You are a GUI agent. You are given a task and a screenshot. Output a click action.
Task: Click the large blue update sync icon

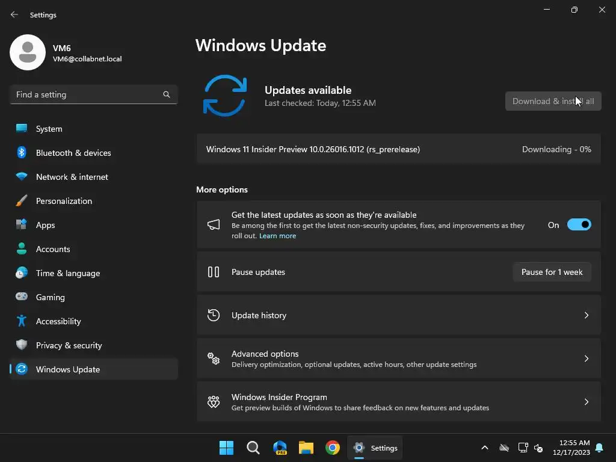click(x=225, y=96)
